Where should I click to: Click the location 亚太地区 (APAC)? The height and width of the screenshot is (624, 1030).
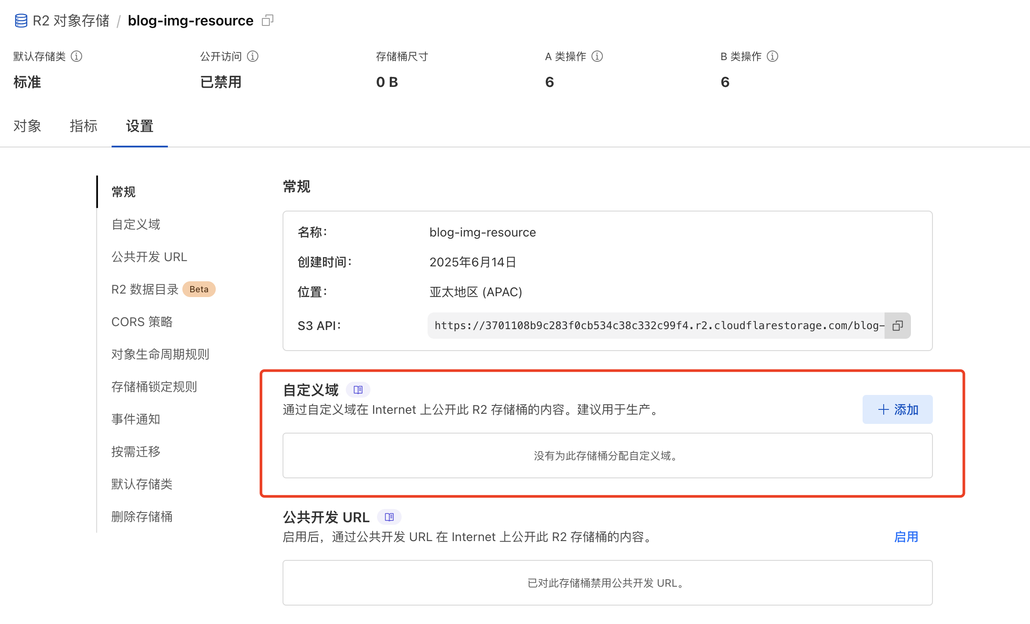point(476,292)
